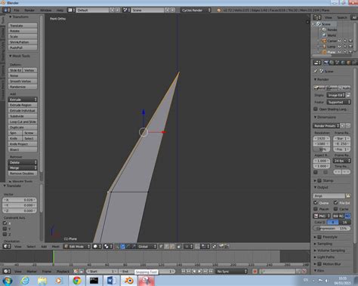Open Cycles Render engine dropdown

196,10
